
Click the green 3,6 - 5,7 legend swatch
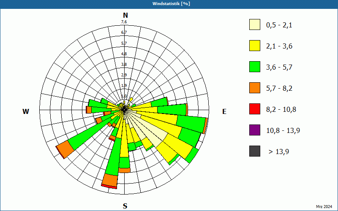point(255,67)
